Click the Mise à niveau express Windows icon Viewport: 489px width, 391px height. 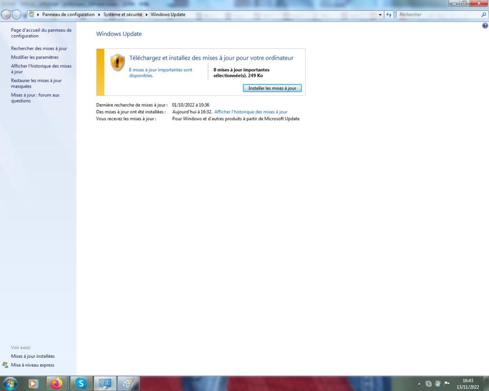(x=5, y=365)
